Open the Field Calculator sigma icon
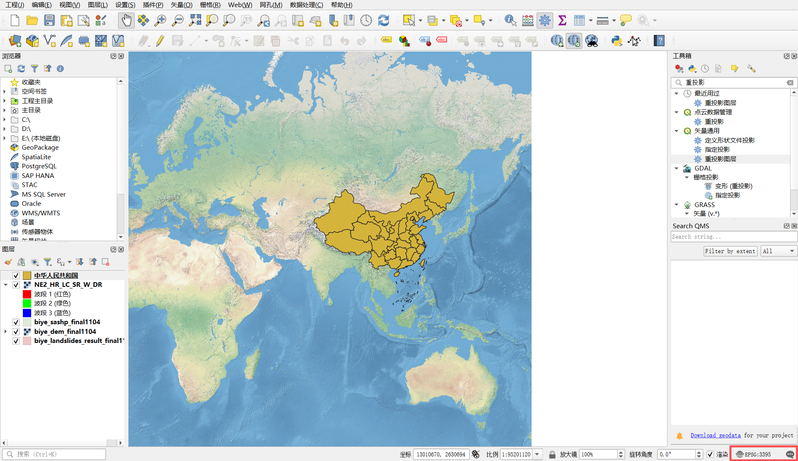 (x=562, y=20)
